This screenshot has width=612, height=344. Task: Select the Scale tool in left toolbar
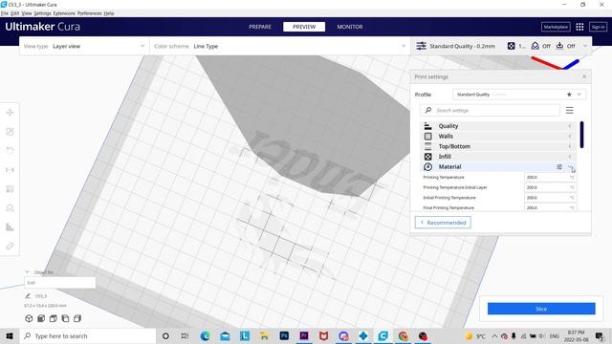click(x=10, y=132)
